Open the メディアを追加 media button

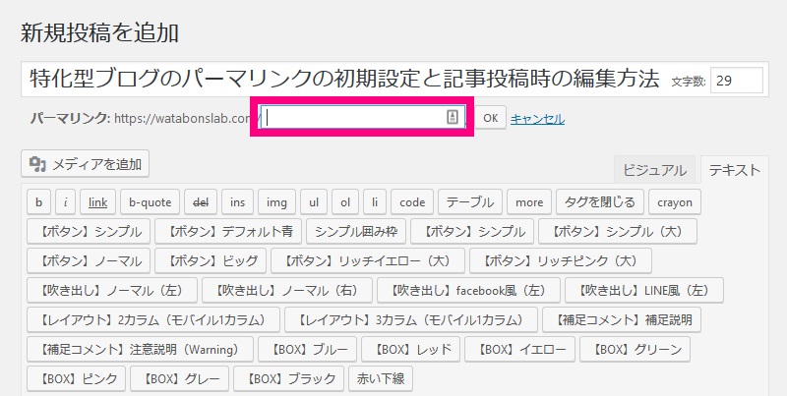point(85,163)
